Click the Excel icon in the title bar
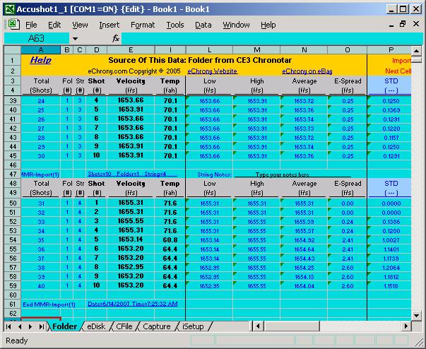The width and height of the screenshot is (426, 349). pos(11,9)
